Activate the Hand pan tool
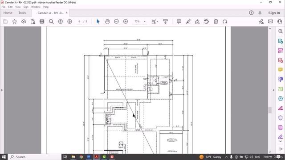This screenshot has width=285, height=160. (x=107, y=22)
